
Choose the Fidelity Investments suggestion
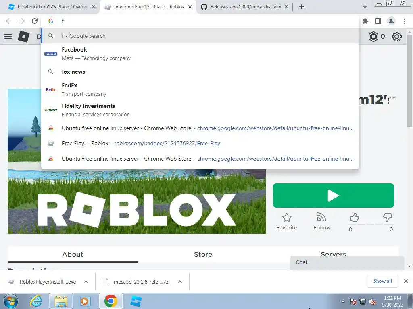tap(200, 110)
